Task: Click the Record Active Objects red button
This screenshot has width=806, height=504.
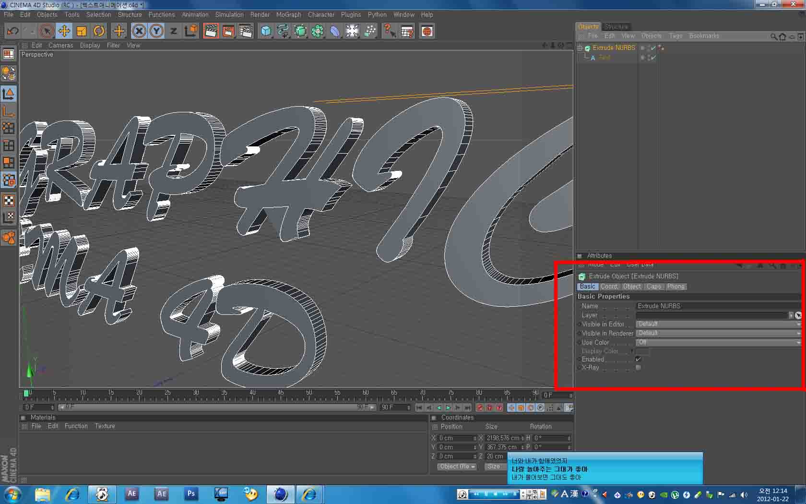Action: coord(480,408)
